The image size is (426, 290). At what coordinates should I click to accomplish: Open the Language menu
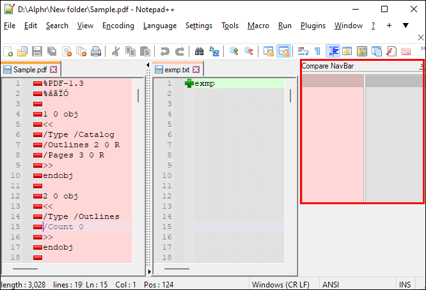[x=160, y=26]
